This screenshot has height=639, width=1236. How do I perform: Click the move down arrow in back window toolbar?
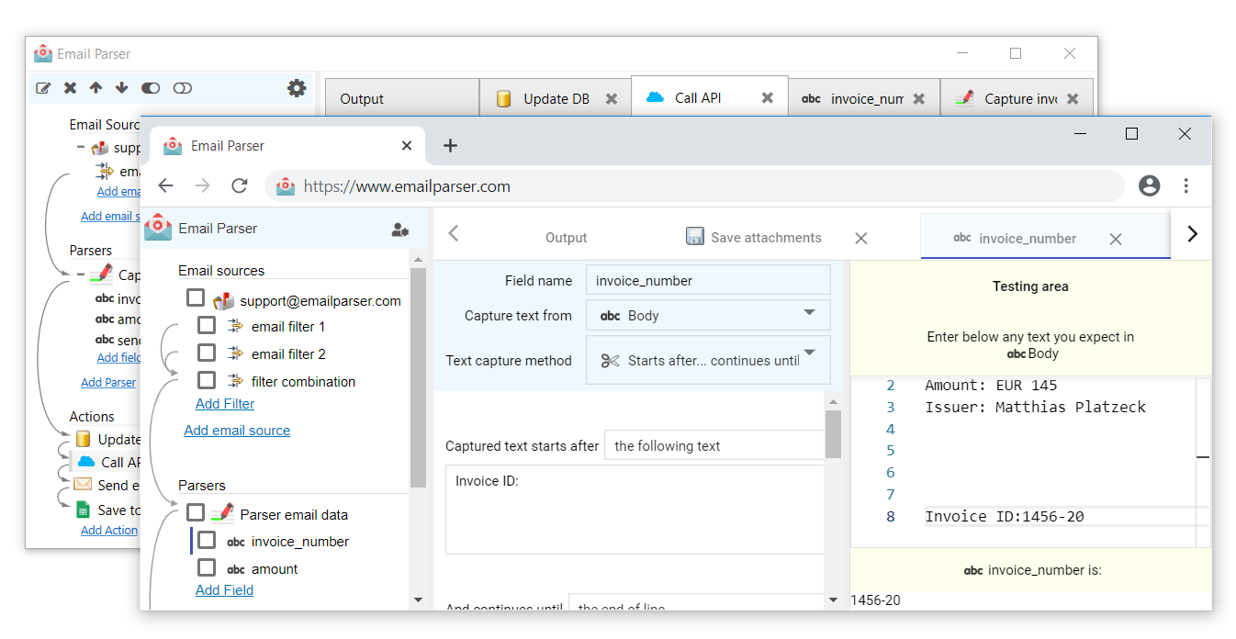pyautogui.click(x=121, y=88)
